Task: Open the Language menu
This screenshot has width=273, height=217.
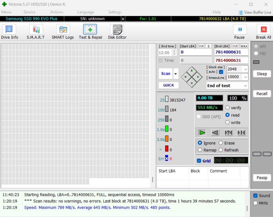Action: click(x=85, y=12)
